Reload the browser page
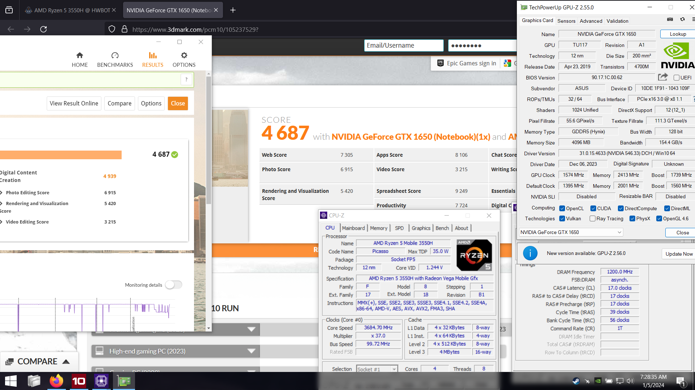This screenshot has height=390, width=695. pyautogui.click(x=43, y=29)
